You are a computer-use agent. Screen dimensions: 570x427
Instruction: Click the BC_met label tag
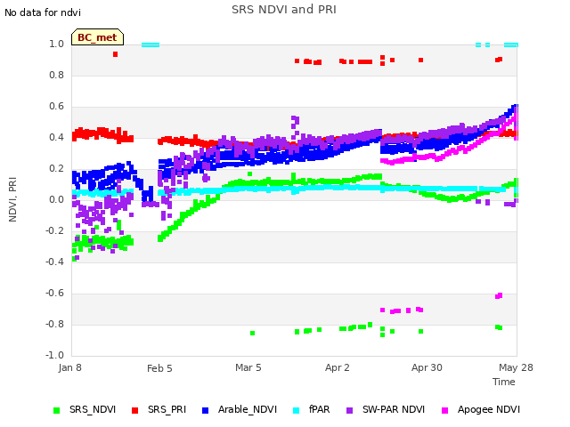pyautogui.click(x=97, y=37)
